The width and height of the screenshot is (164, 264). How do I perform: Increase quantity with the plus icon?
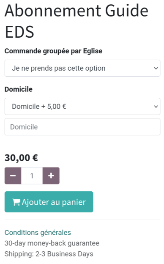coord(51,176)
